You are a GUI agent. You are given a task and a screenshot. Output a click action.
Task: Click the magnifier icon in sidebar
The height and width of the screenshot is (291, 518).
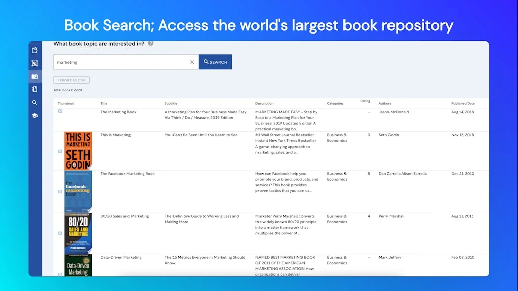click(x=35, y=103)
